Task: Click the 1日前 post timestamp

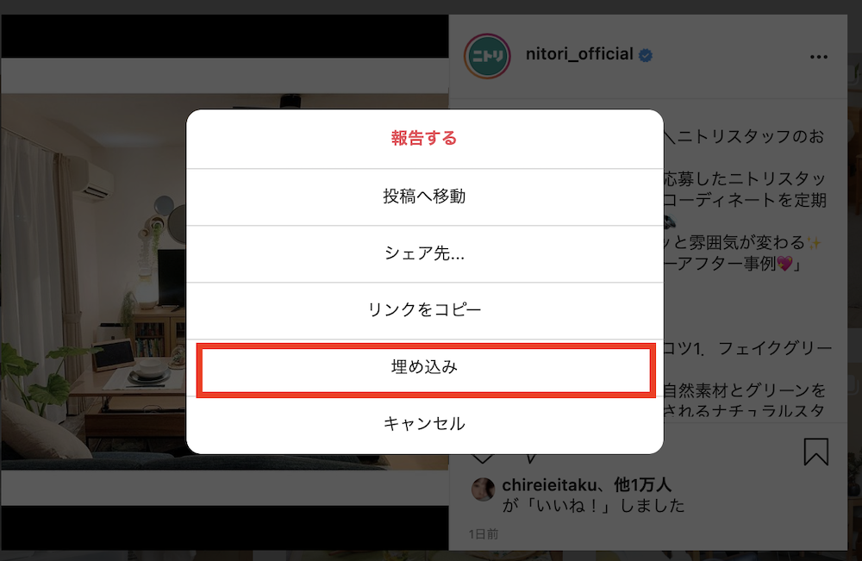Action: (484, 534)
